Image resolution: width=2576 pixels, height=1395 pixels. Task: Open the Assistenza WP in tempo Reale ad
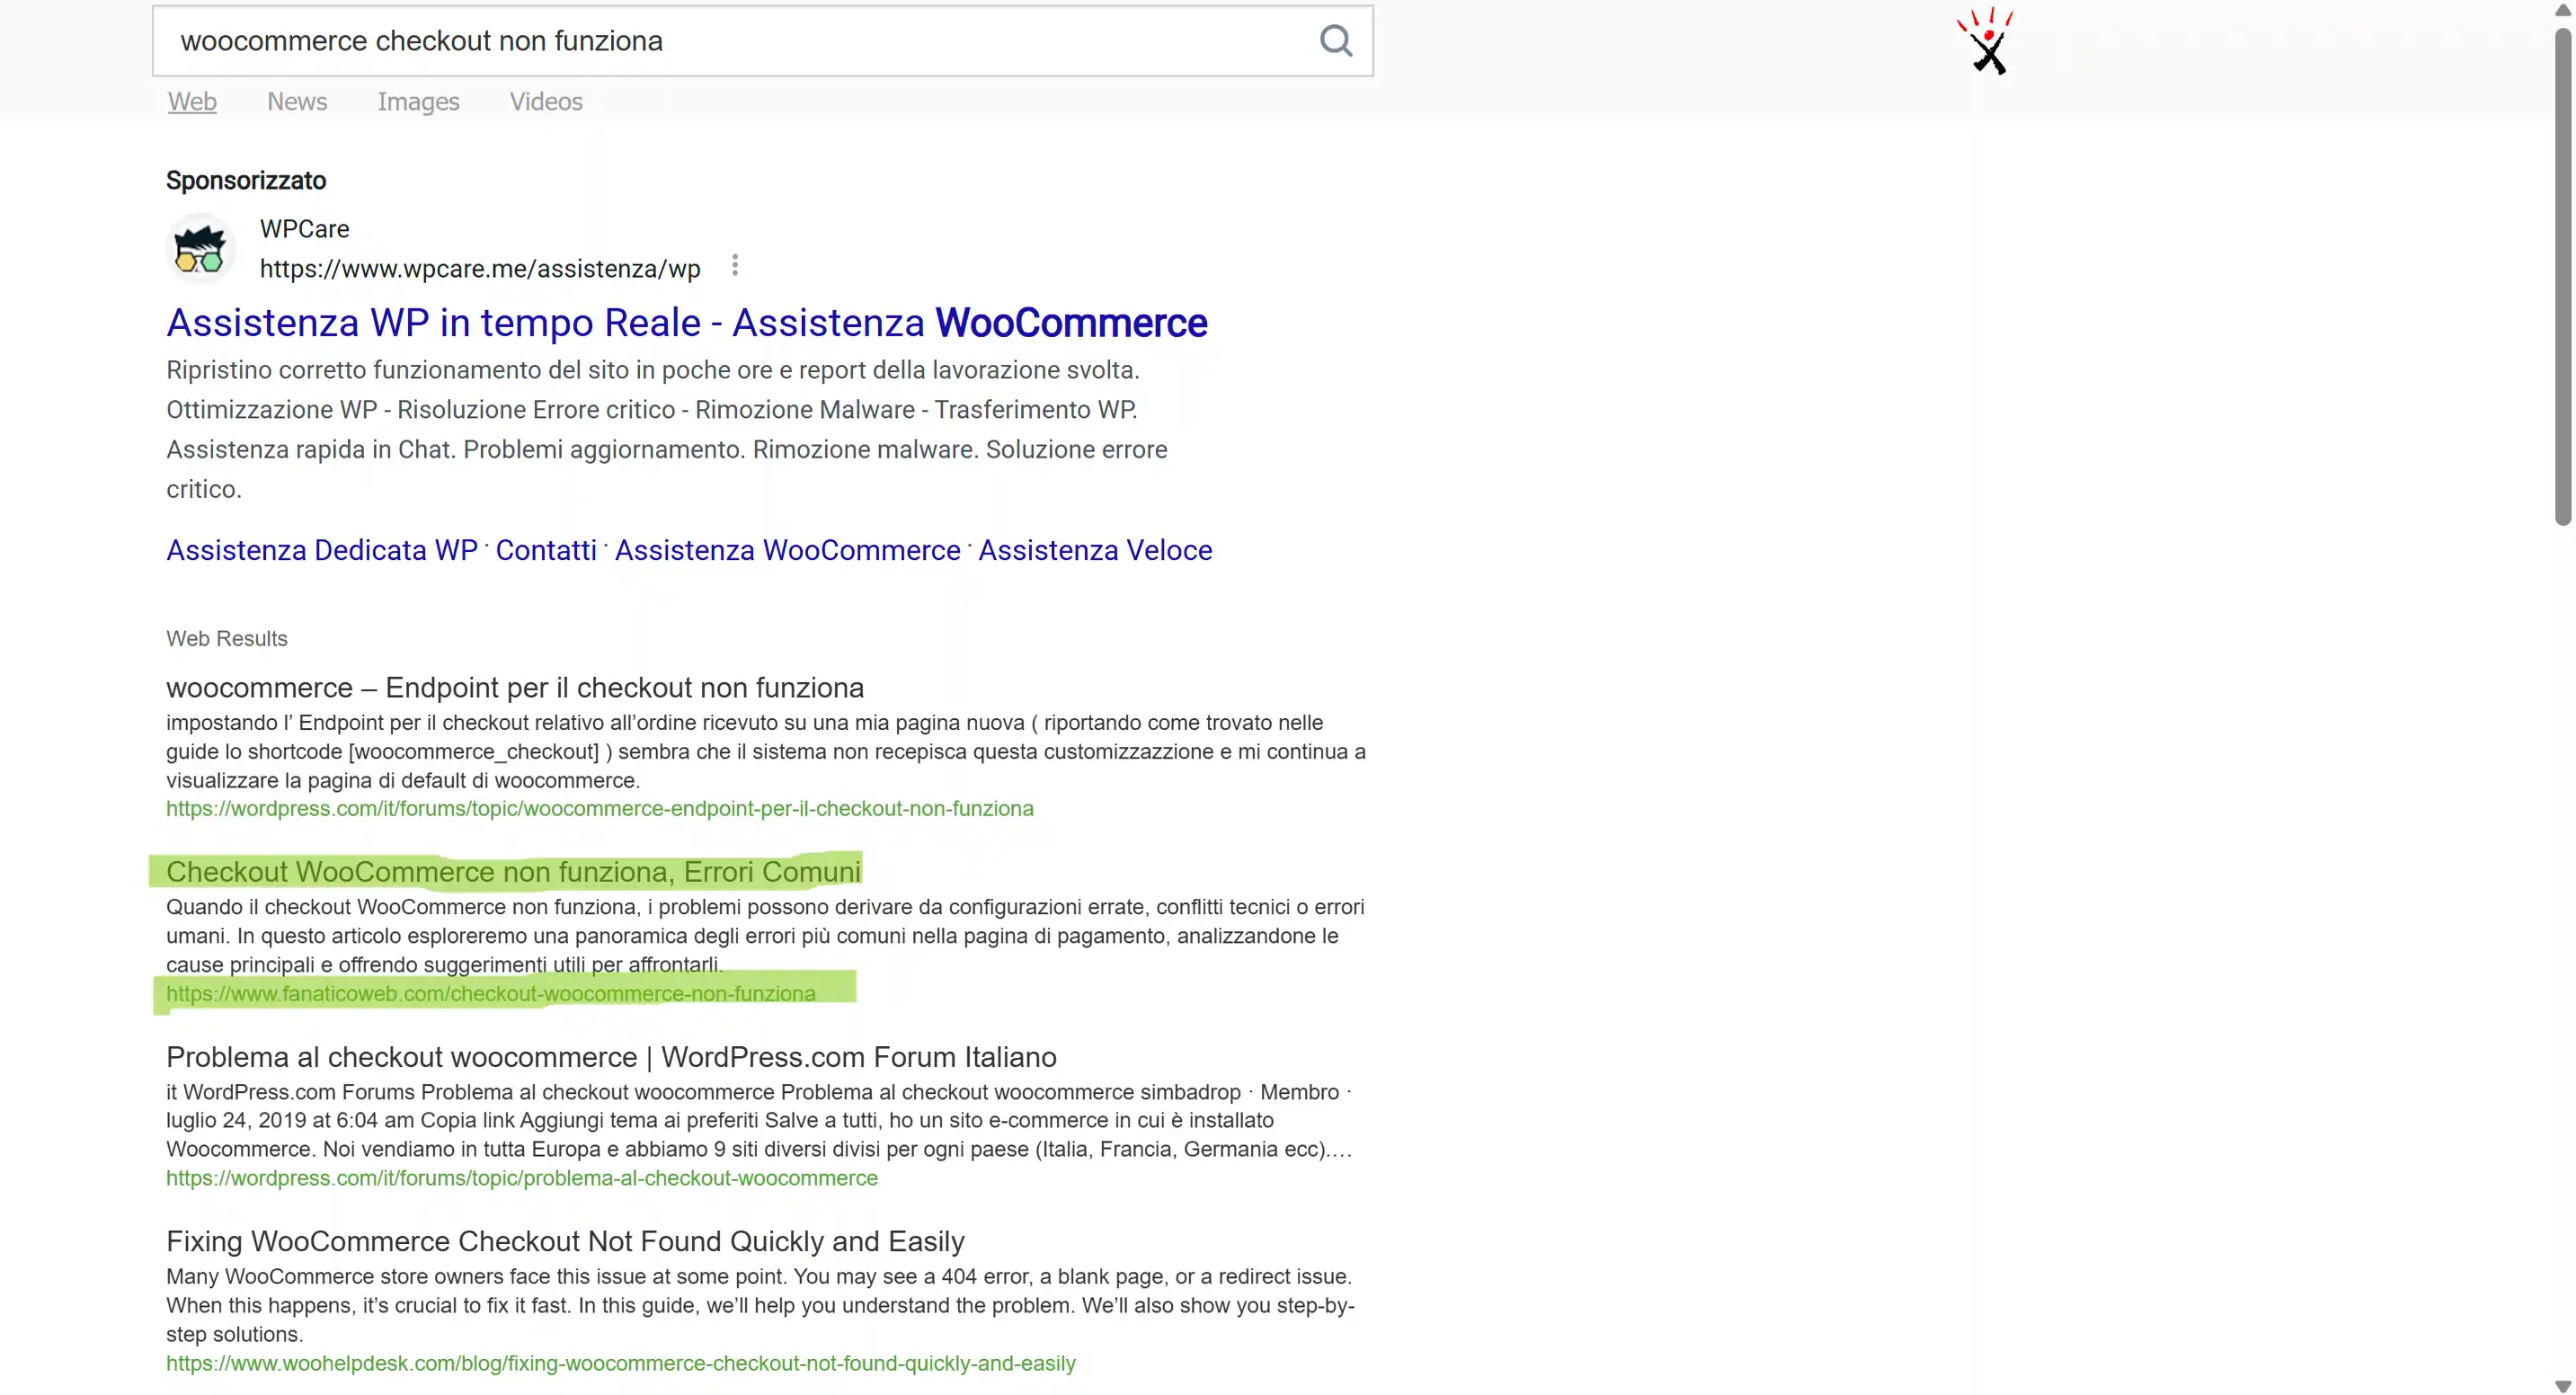[686, 323]
